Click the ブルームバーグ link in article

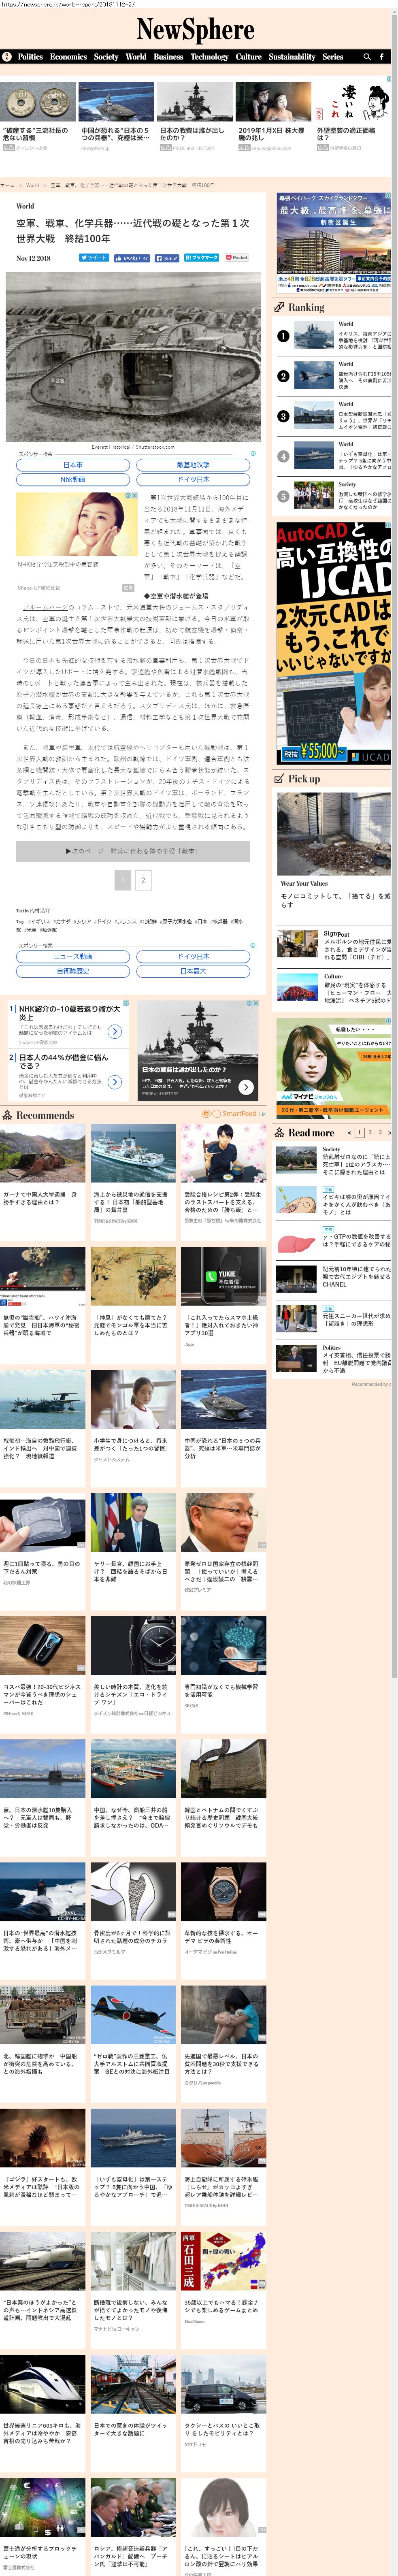click(42, 607)
